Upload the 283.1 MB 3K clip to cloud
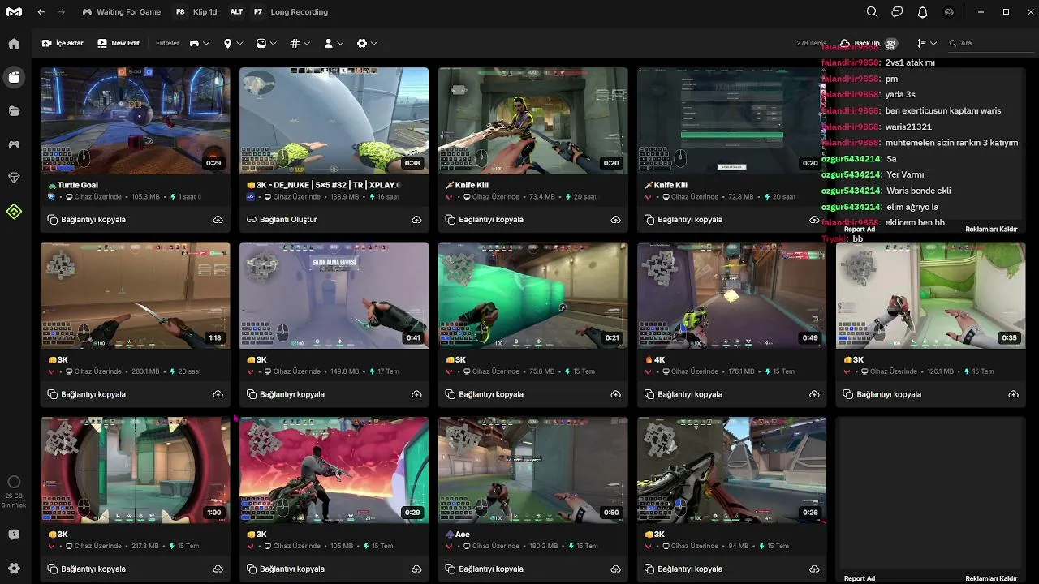 point(218,394)
